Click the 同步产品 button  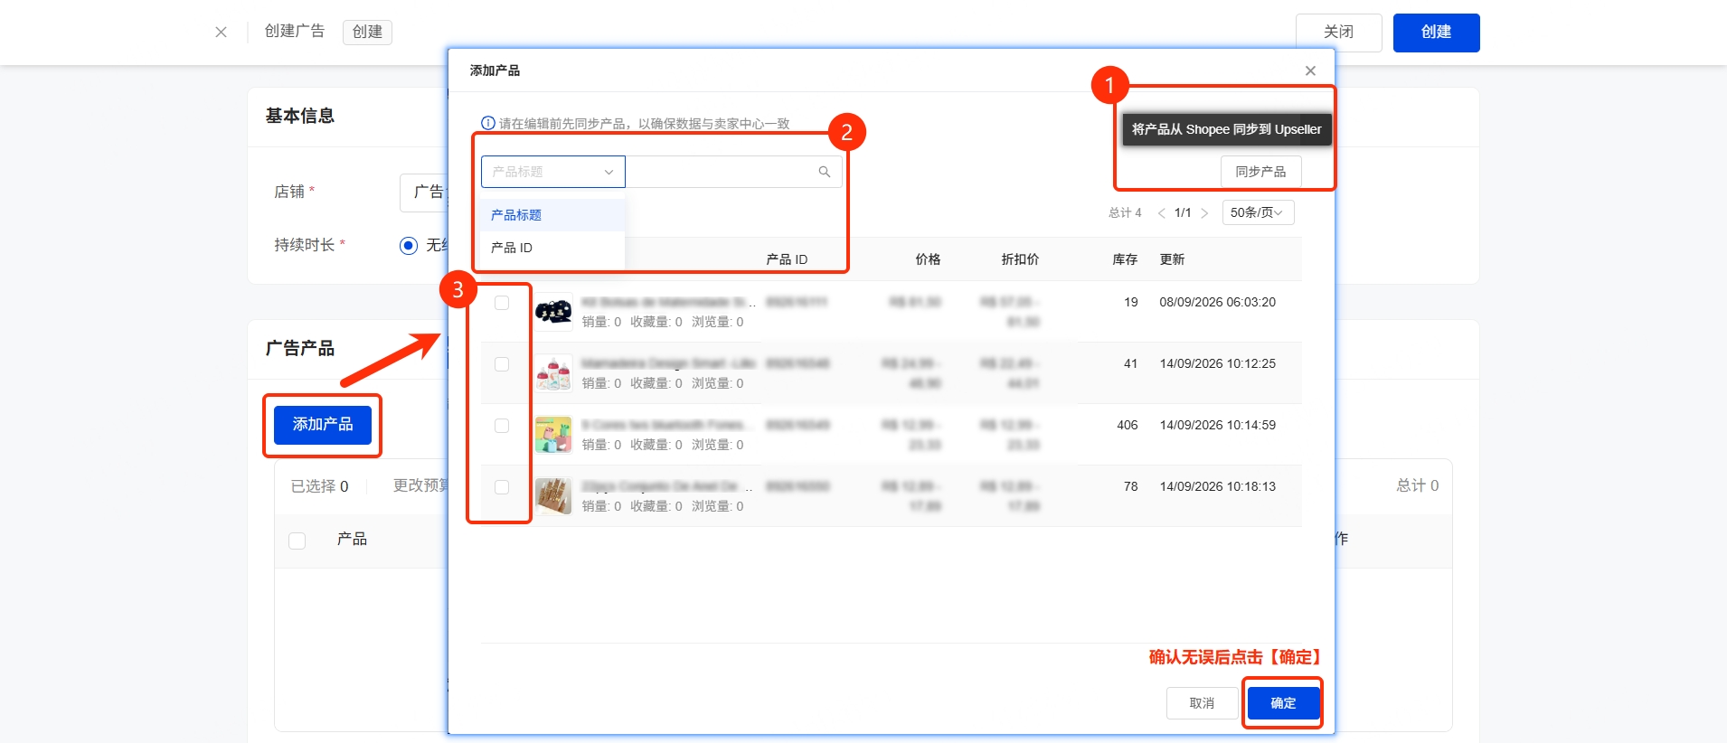(x=1260, y=172)
